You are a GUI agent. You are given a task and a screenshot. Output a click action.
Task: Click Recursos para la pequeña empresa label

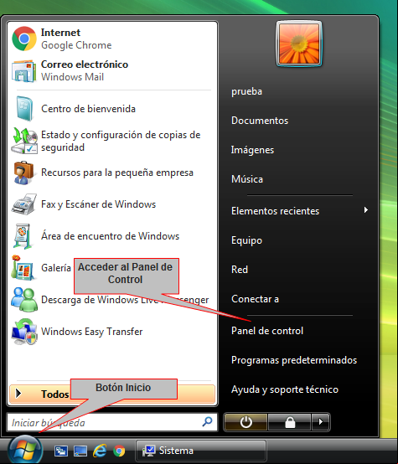coord(117,173)
